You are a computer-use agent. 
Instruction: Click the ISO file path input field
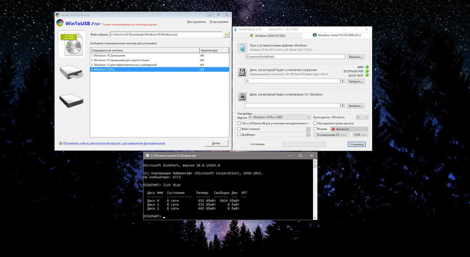point(166,34)
